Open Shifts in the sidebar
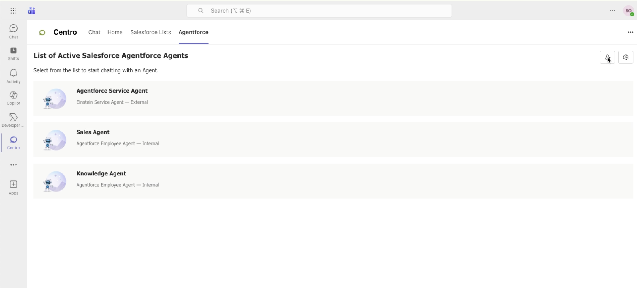Image resolution: width=637 pixels, height=288 pixels. 13,53
